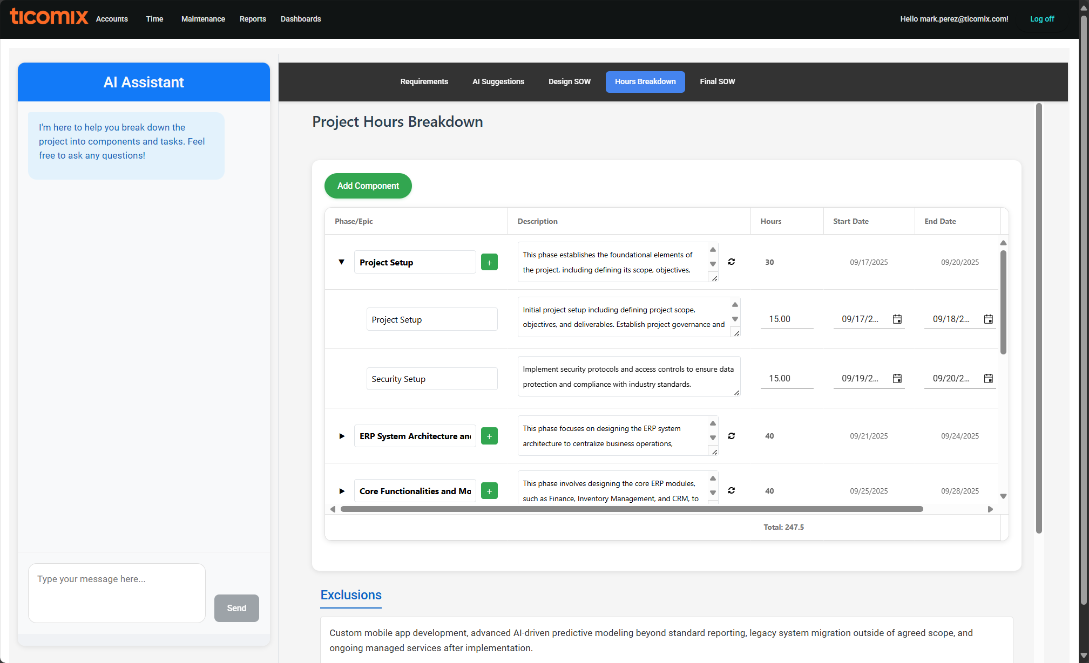Viewport: 1089px width, 663px height.
Task: Regenerate Project Setup phase description with refresh icon
Action: point(731,262)
